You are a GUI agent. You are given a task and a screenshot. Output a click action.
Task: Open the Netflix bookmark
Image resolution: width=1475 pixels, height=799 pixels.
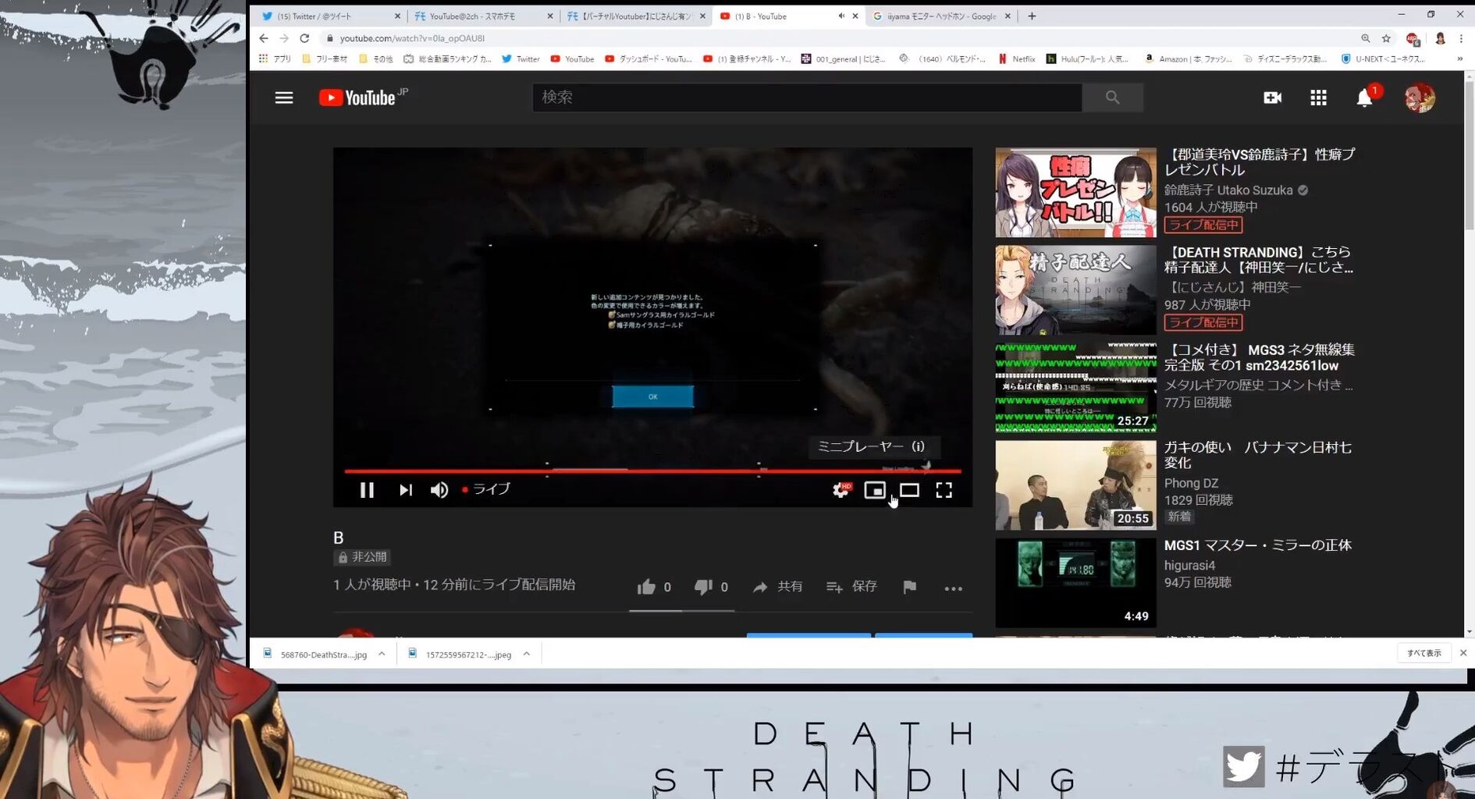point(1017,59)
